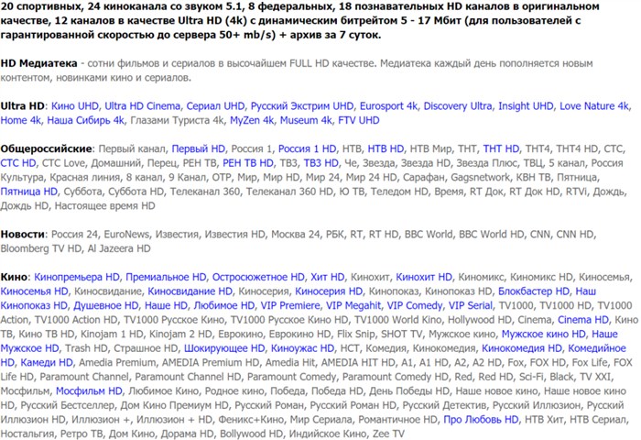Open Русский Экстрим UHD link

point(302,106)
